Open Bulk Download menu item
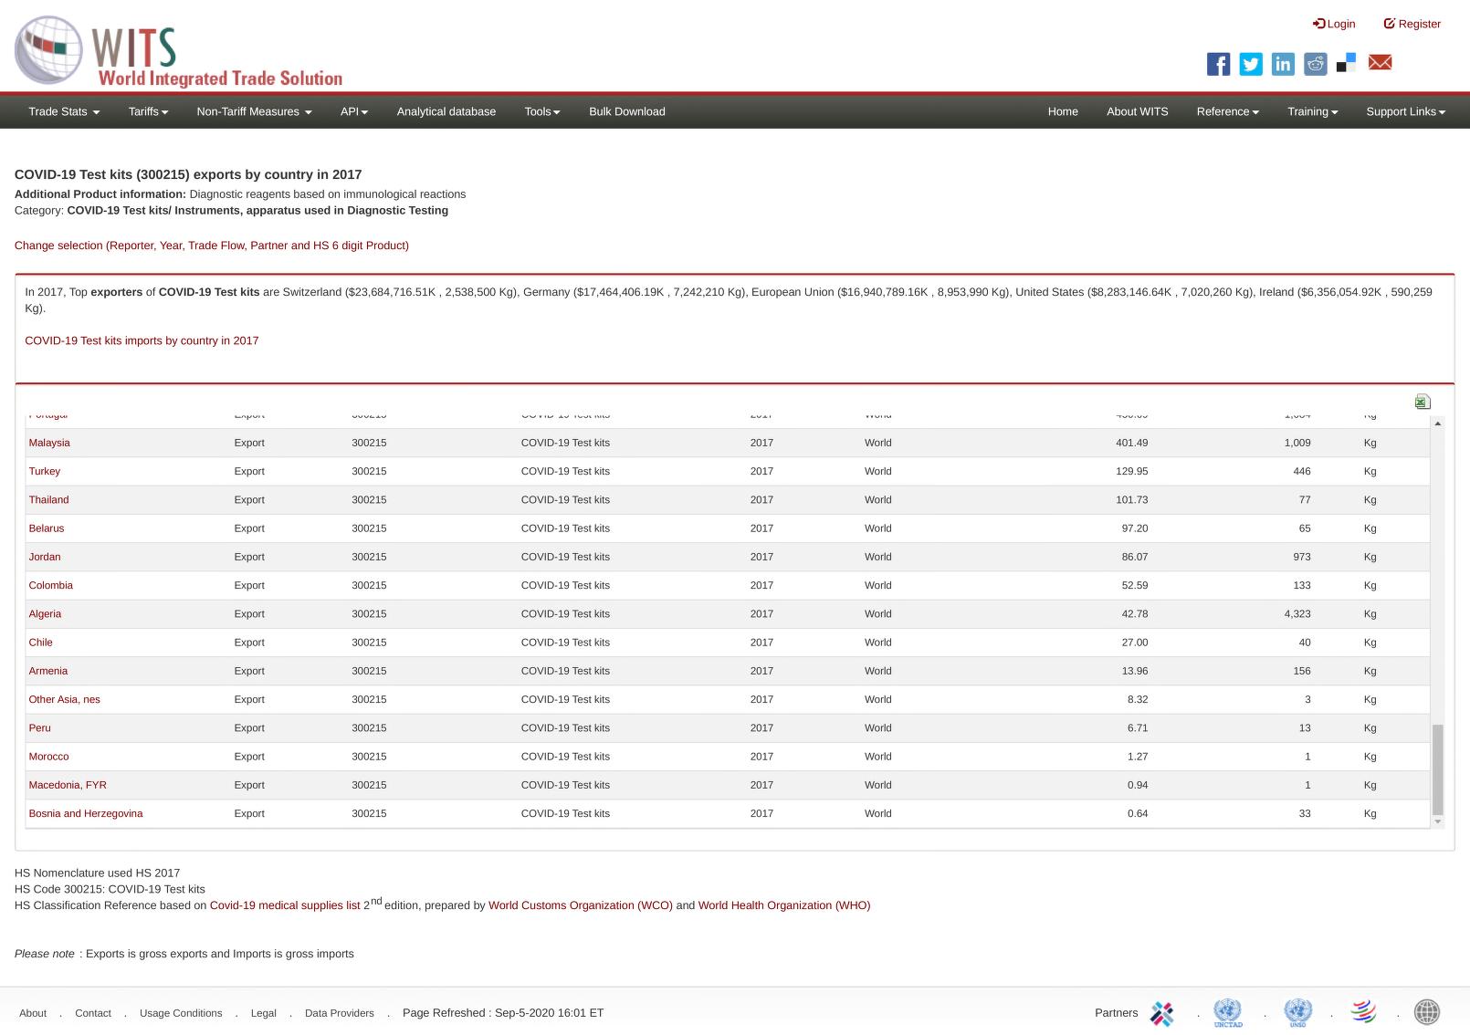 (627, 111)
